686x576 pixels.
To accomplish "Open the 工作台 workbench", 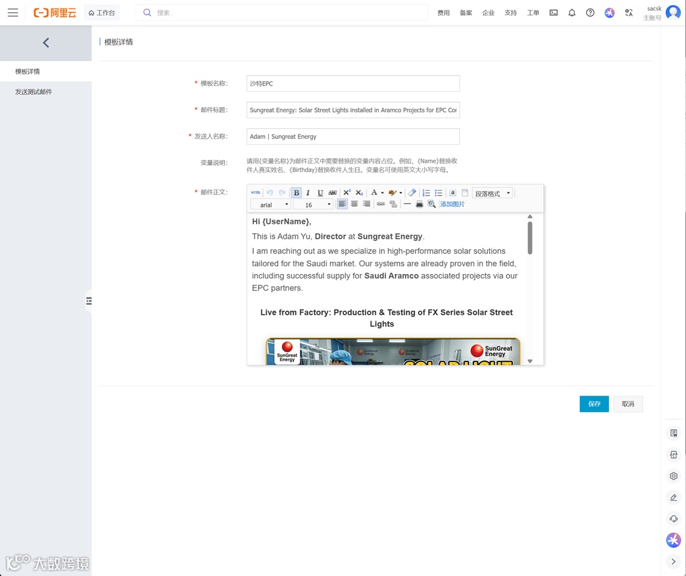I will tap(101, 13).
